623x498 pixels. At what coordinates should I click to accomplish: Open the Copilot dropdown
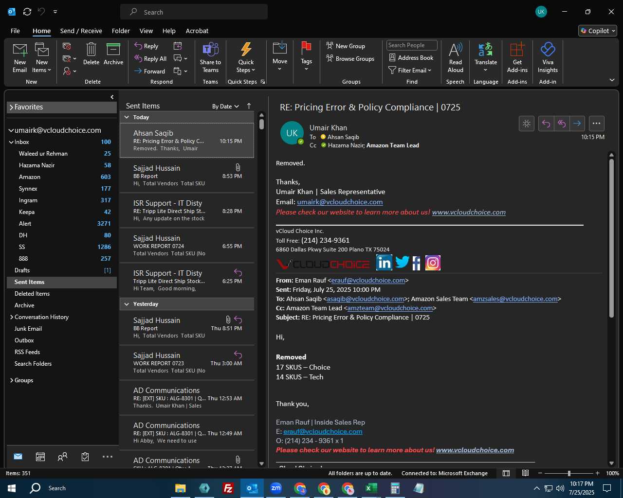(598, 31)
